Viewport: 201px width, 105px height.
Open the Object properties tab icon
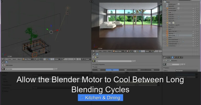click(175, 57)
